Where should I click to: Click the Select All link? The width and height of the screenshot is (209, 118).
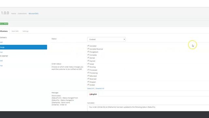(90, 88)
